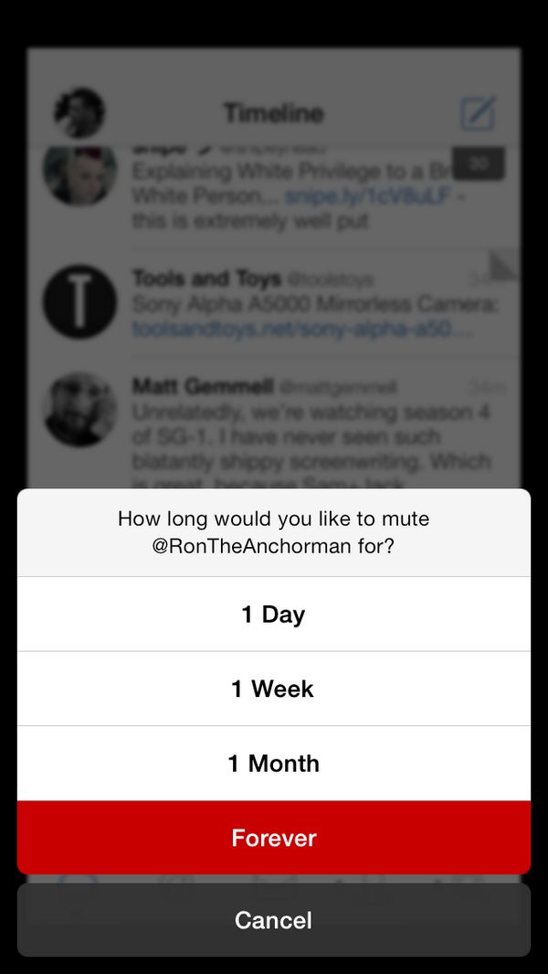Open the toolsandtoys.net sony-alpha link
The height and width of the screenshot is (974, 548).
pyautogui.click(x=302, y=329)
